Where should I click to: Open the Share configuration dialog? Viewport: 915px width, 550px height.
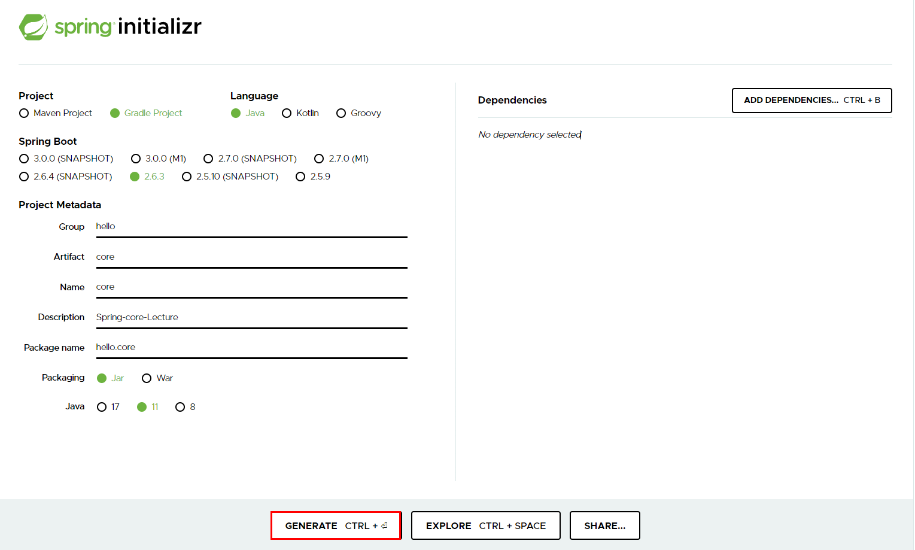pyautogui.click(x=604, y=525)
